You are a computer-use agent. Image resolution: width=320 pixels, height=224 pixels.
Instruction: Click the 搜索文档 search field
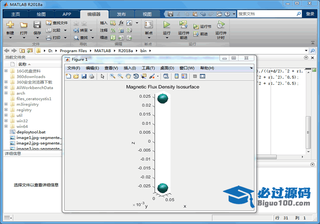[266, 14]
